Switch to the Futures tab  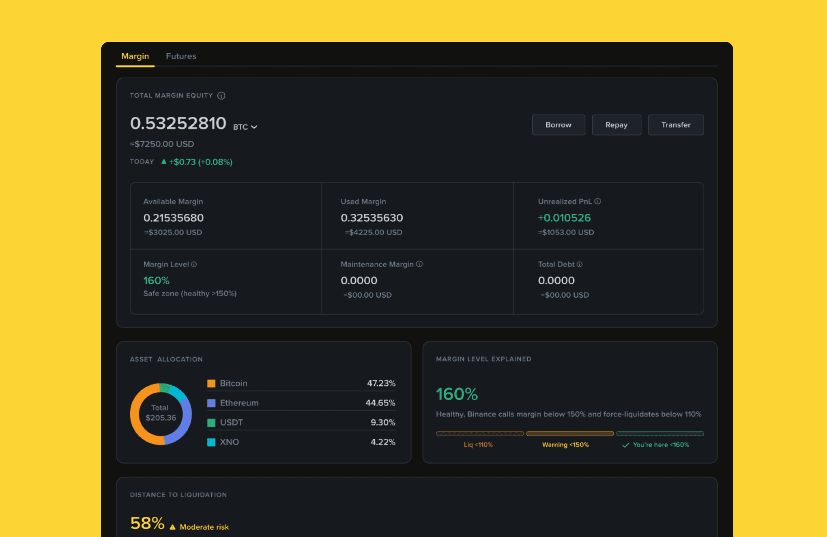click(181, 56)
